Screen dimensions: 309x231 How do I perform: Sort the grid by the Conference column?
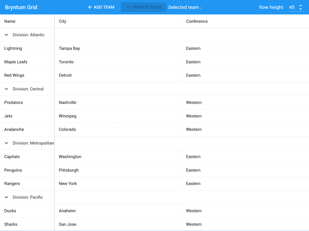pyautogui.click(x=197, y=21)
